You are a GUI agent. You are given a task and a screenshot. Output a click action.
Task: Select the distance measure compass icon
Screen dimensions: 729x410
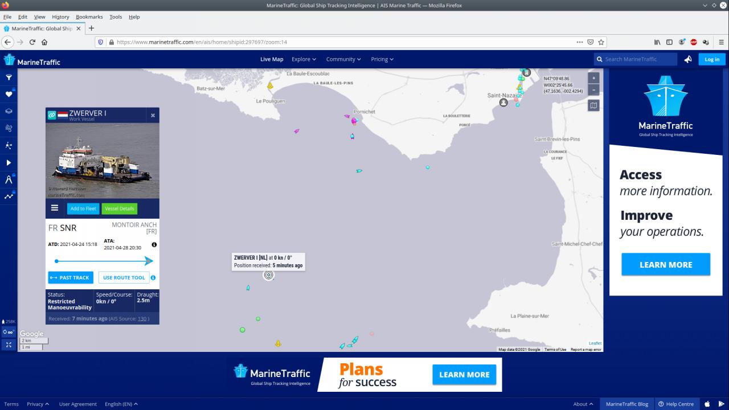point(9,179)
